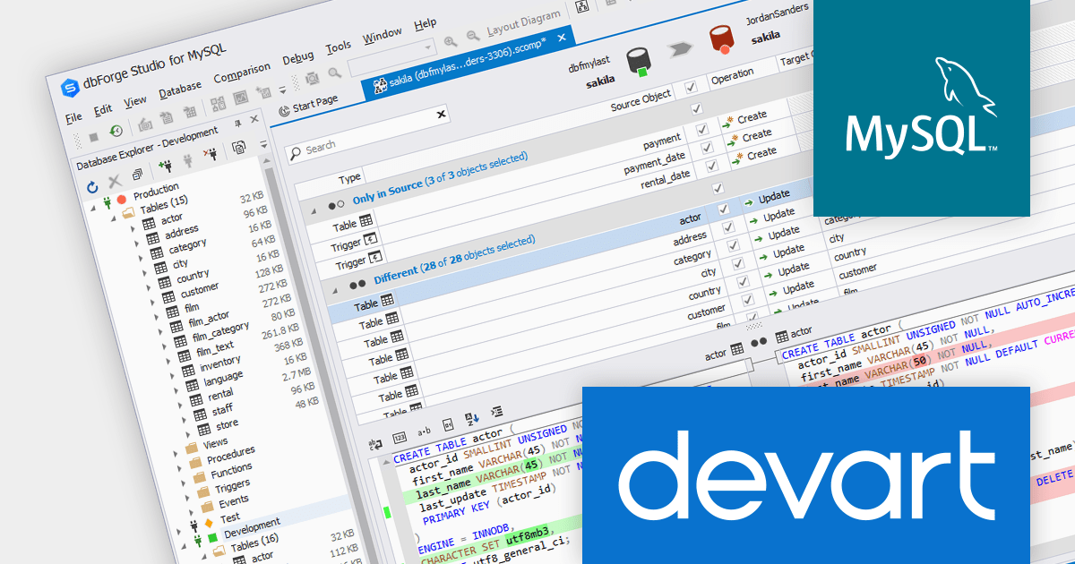Expand the Triggers folder

[x=187, y=499]
